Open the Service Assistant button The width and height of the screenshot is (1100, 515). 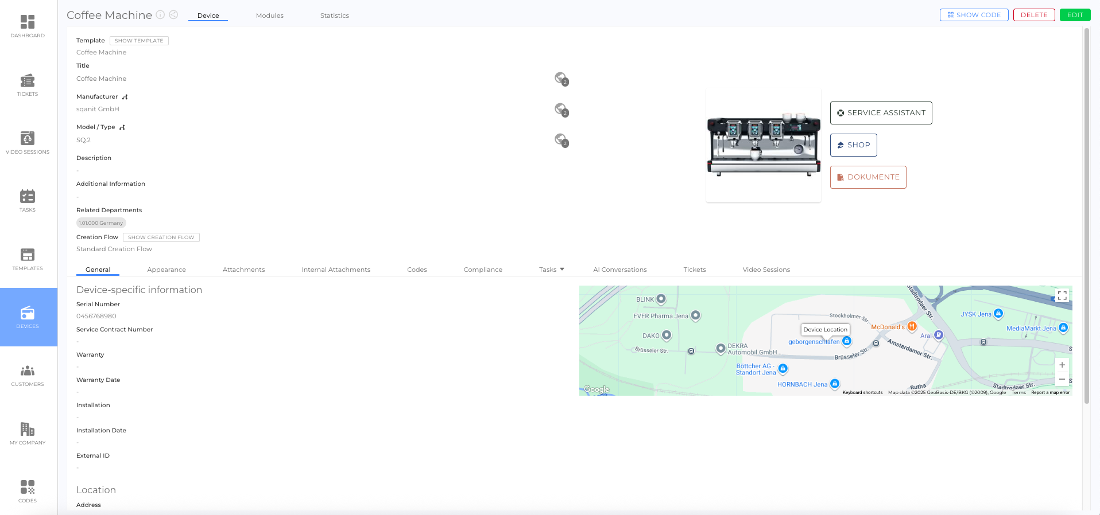[x=881, y=113]
